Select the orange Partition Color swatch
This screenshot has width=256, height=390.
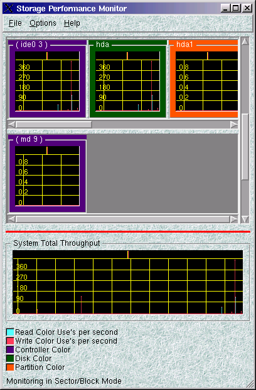pos(10,367)
